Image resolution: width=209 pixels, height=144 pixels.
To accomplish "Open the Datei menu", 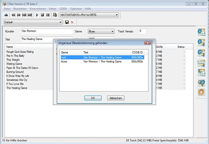I will [x=7, y=9].
